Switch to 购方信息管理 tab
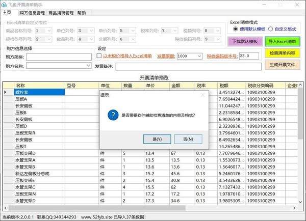The height and width of the screenshot is (221, 306). [x=31, y=12]
